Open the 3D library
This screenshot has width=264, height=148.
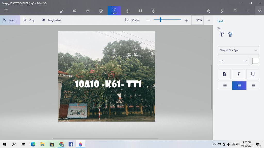153,11
